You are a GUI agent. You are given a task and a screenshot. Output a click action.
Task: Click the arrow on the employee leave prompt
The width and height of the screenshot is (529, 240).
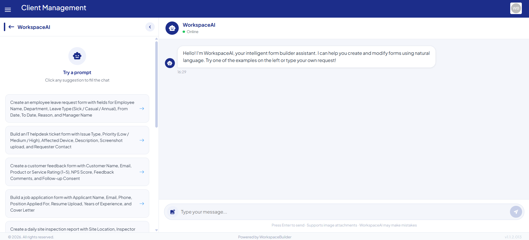point(142,109)
